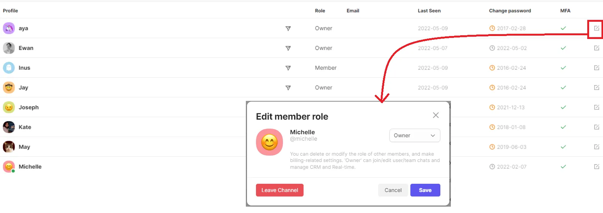The image size is (603, 213).
Task: Click the filter icon in Inus's row
Action: [x=288, y=68]
